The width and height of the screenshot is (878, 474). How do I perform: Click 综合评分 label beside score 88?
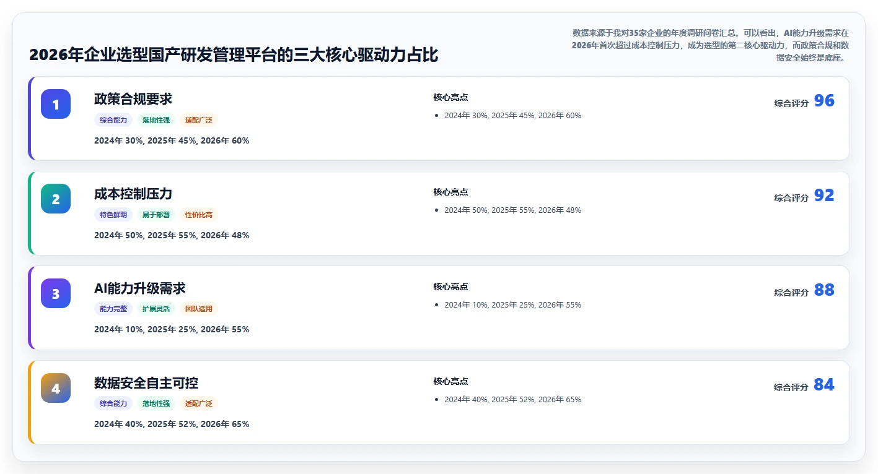pyautogui.click(x=791, y=293)
